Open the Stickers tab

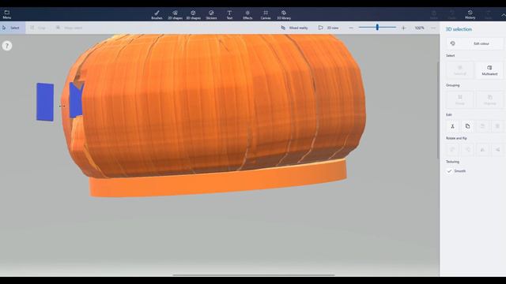point(211,14)
